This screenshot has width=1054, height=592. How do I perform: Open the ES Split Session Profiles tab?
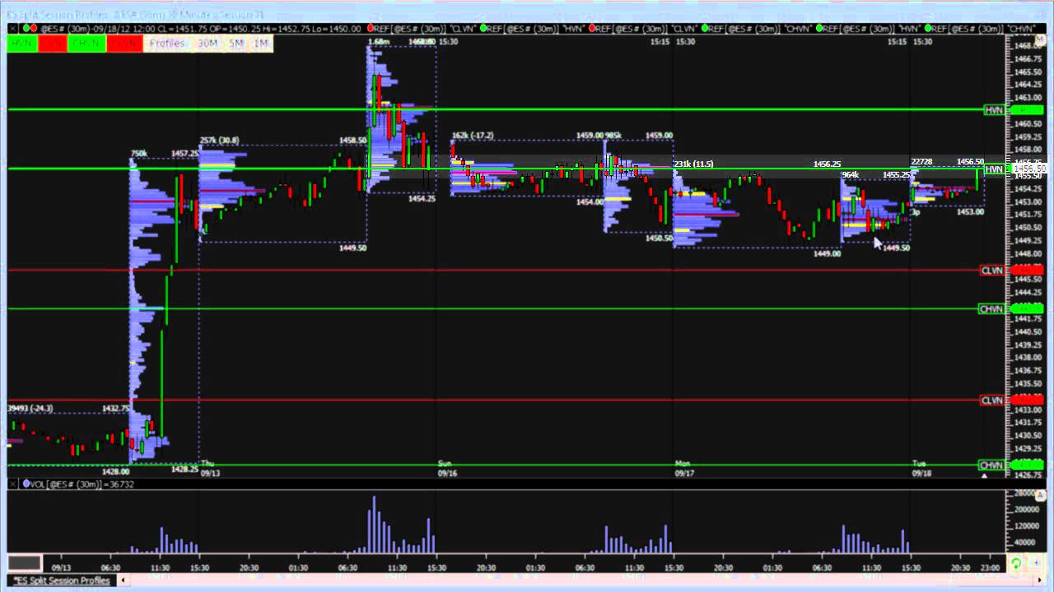point(62,580)
